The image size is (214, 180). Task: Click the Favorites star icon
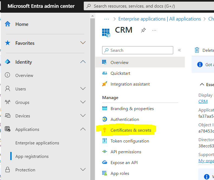point(8,43)
